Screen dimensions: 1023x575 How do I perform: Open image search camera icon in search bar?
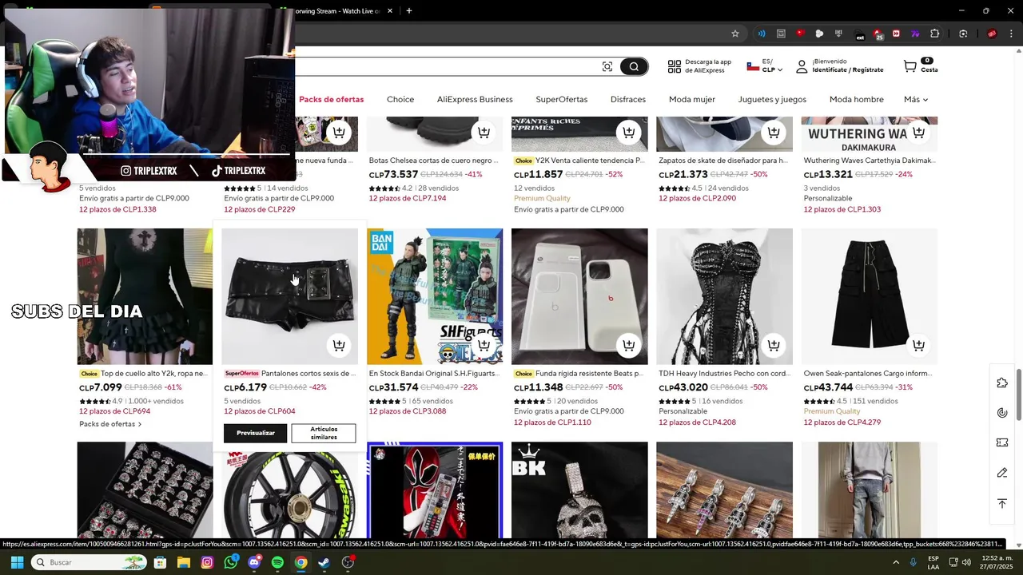coord(607,66)
